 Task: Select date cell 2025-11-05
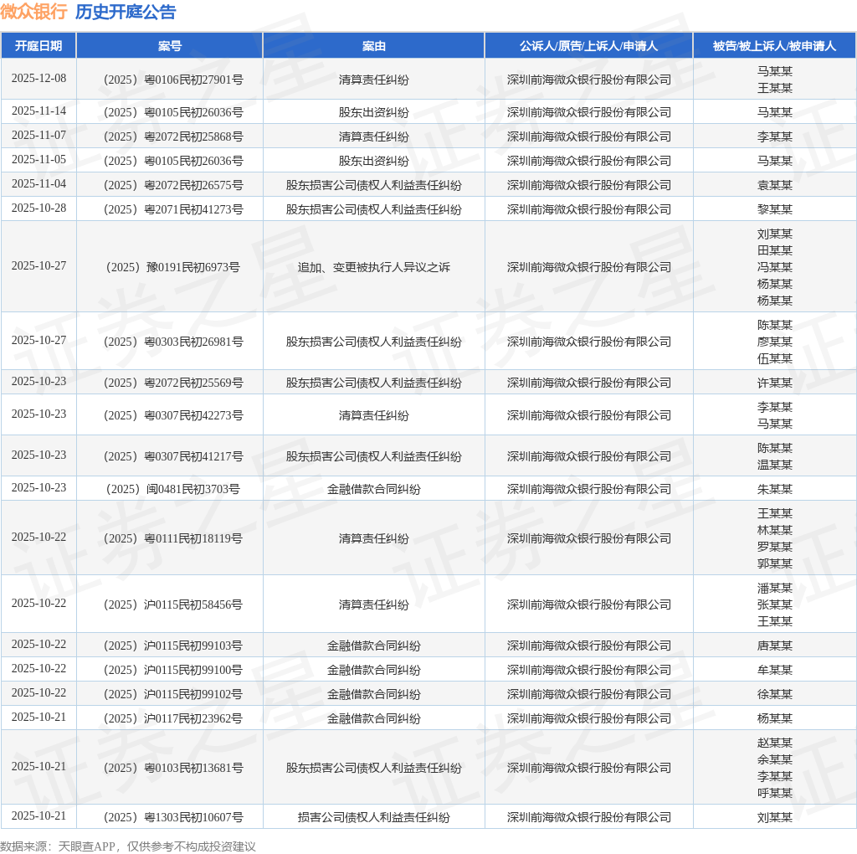point(38,160)
